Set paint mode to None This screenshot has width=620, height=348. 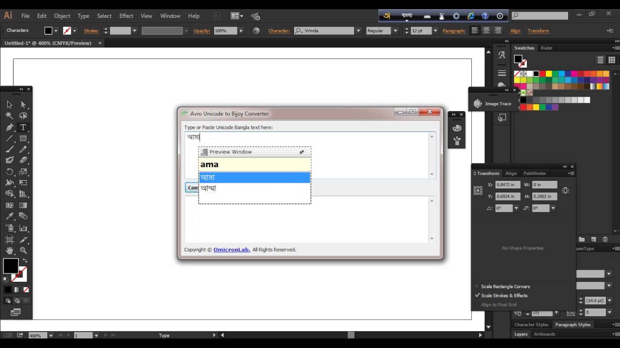26,290
